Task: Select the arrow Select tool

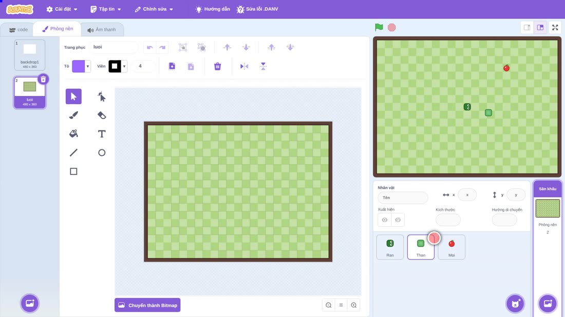Action: pyautogui.click(x=73, y=96)
